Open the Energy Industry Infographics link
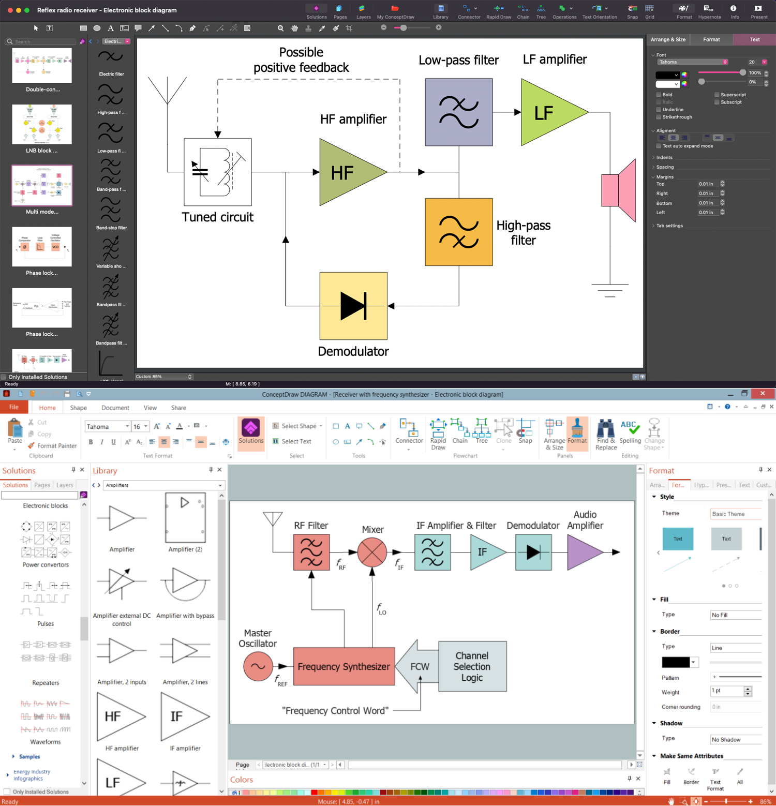This screenshot has width=776, height=806. [x=32, y=775]
